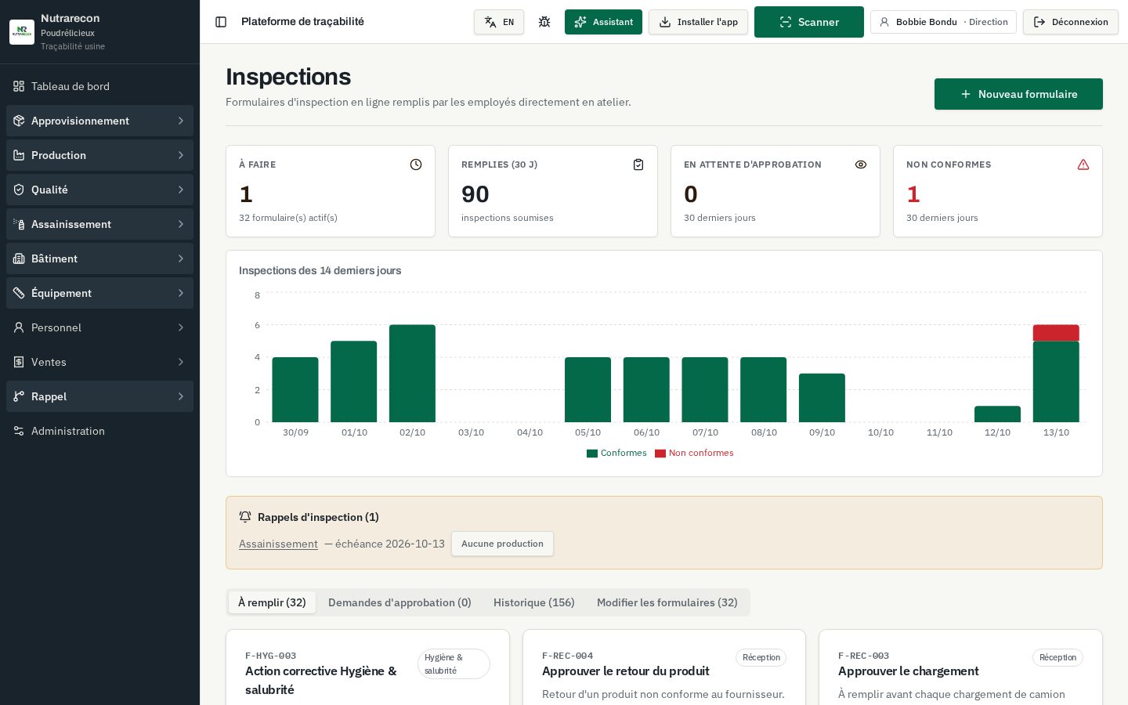
Task: Expand the Personnel menu chevron
Action: 180,327
